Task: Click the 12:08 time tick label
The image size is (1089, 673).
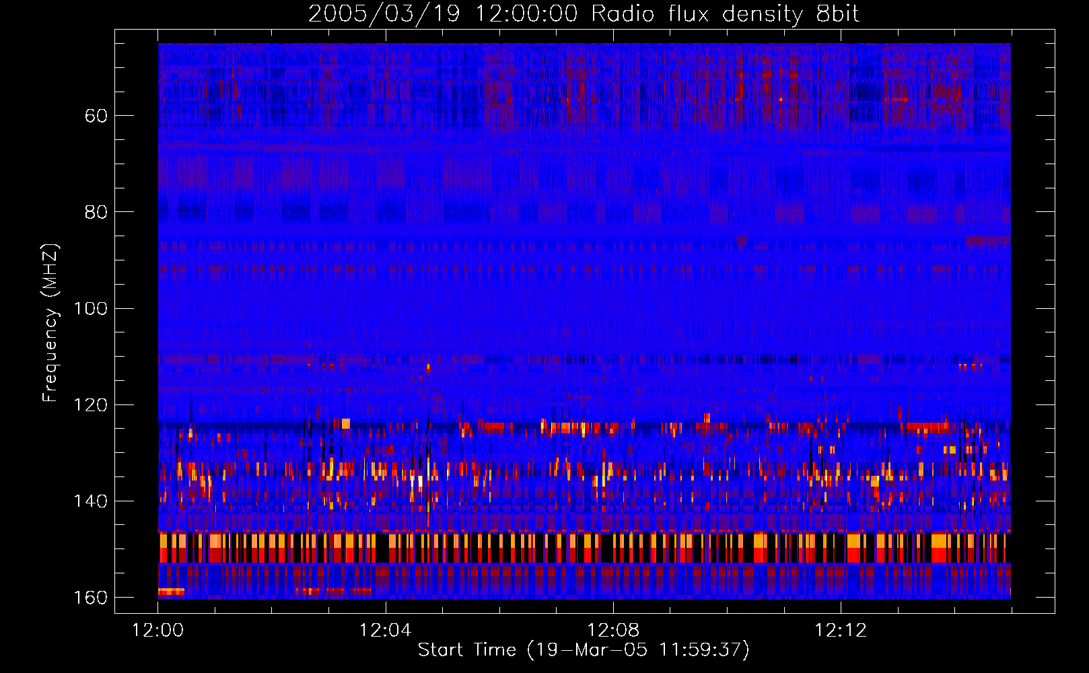Action: click(613, 631)
